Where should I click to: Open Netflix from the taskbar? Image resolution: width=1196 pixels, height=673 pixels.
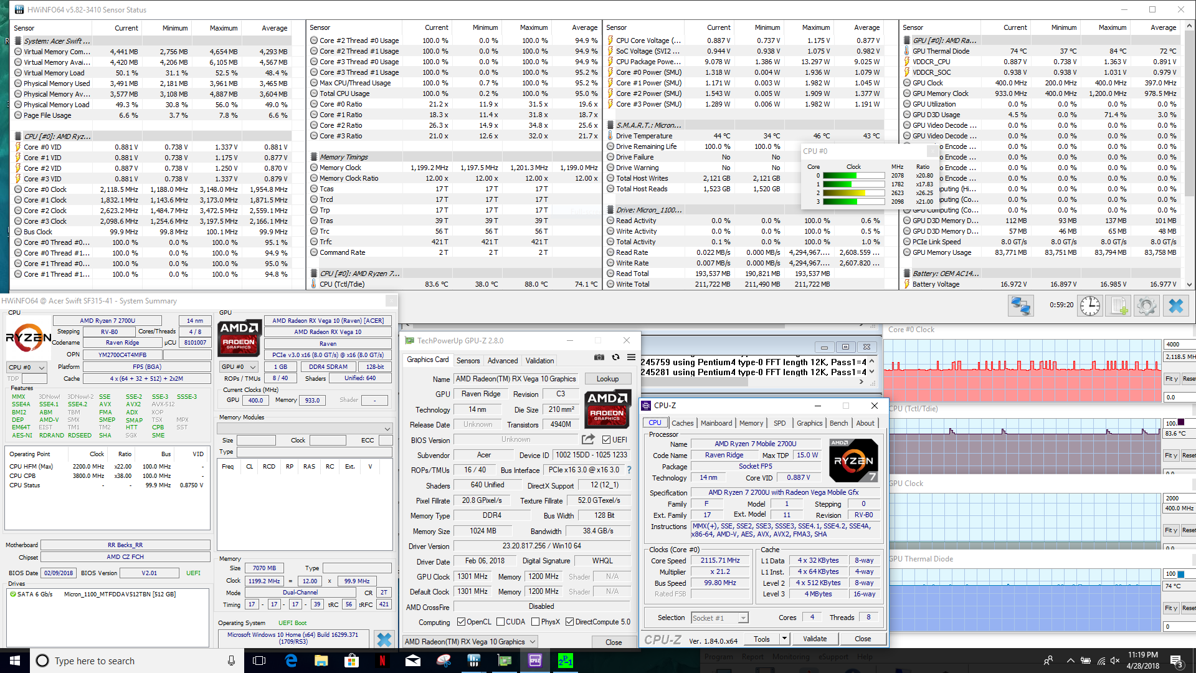(x=382, y=661)
